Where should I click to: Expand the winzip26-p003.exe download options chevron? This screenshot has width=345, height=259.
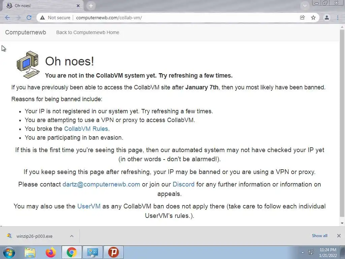click(72, 236)
